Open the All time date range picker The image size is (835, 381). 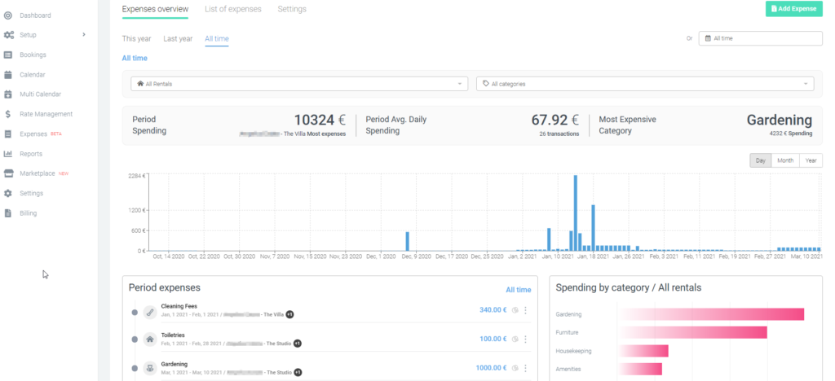click(761, 38)
